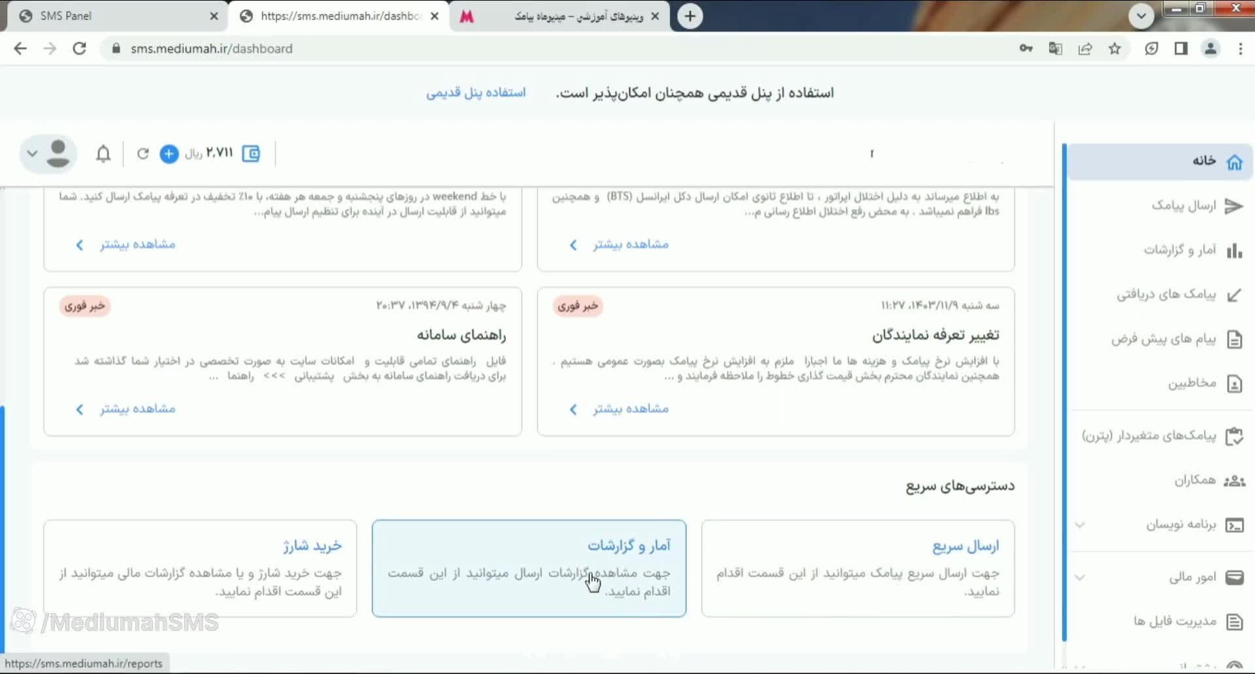
Task: Click the wallet icon beside the balance
Action: 251,154
